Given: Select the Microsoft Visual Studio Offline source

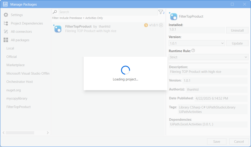Looking at the screenshot, I should (28, 73).
